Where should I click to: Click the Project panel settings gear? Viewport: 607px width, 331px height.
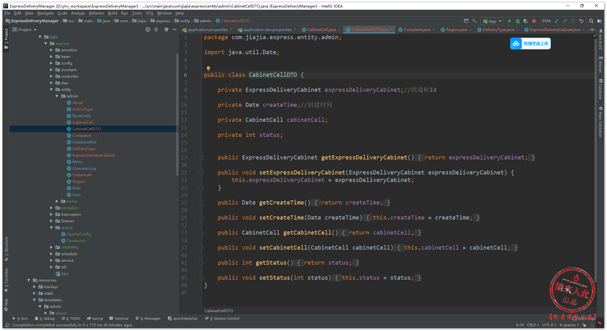point(166,29)
